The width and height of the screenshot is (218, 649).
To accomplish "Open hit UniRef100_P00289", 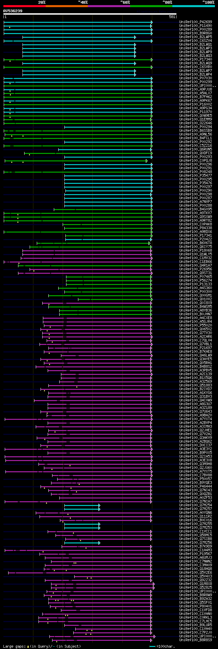I will [x=196, y=30].
